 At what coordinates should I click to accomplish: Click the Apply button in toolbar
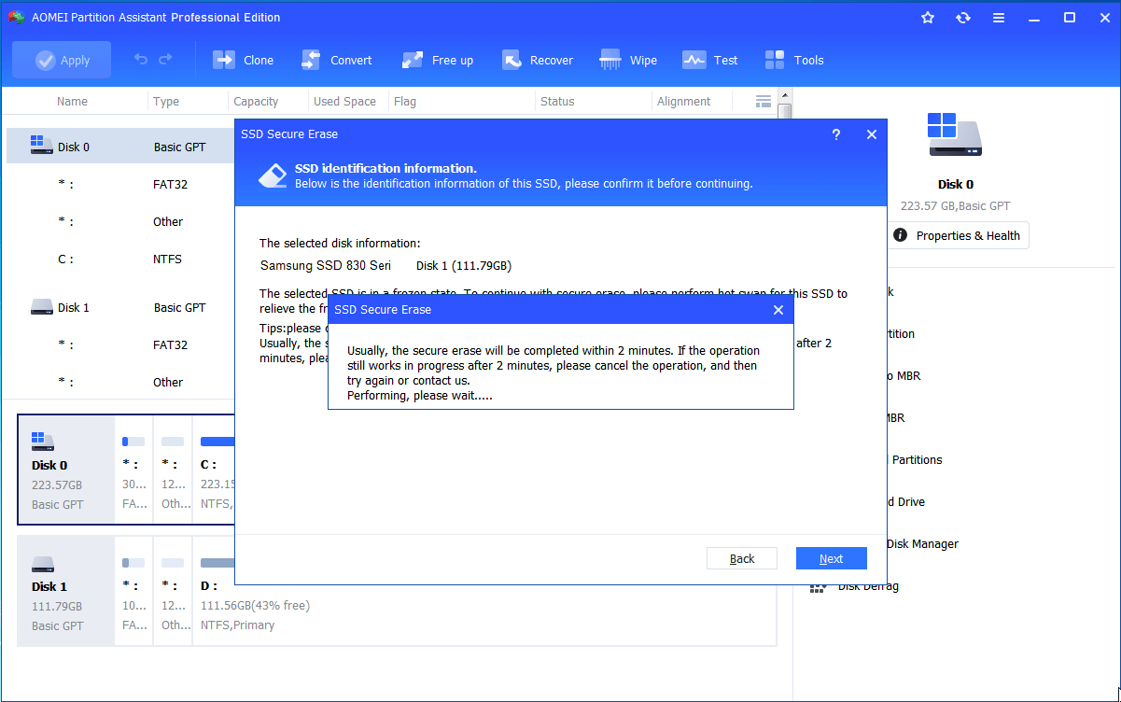[x=62, y=60]
